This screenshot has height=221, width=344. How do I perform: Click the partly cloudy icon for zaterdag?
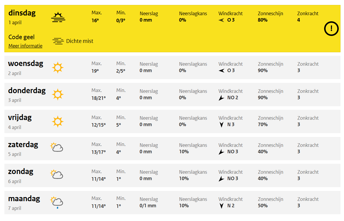(57, 147)
